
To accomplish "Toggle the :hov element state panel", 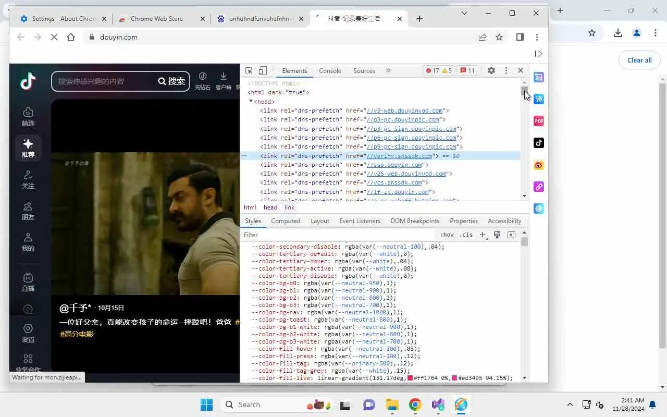I will click(x=447, y=235).
